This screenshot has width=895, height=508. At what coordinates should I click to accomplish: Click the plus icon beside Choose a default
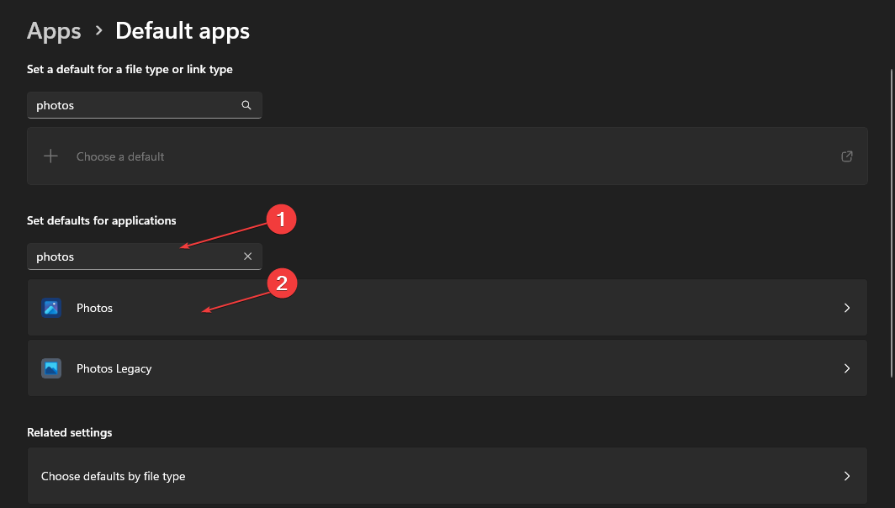pos(50,156)
